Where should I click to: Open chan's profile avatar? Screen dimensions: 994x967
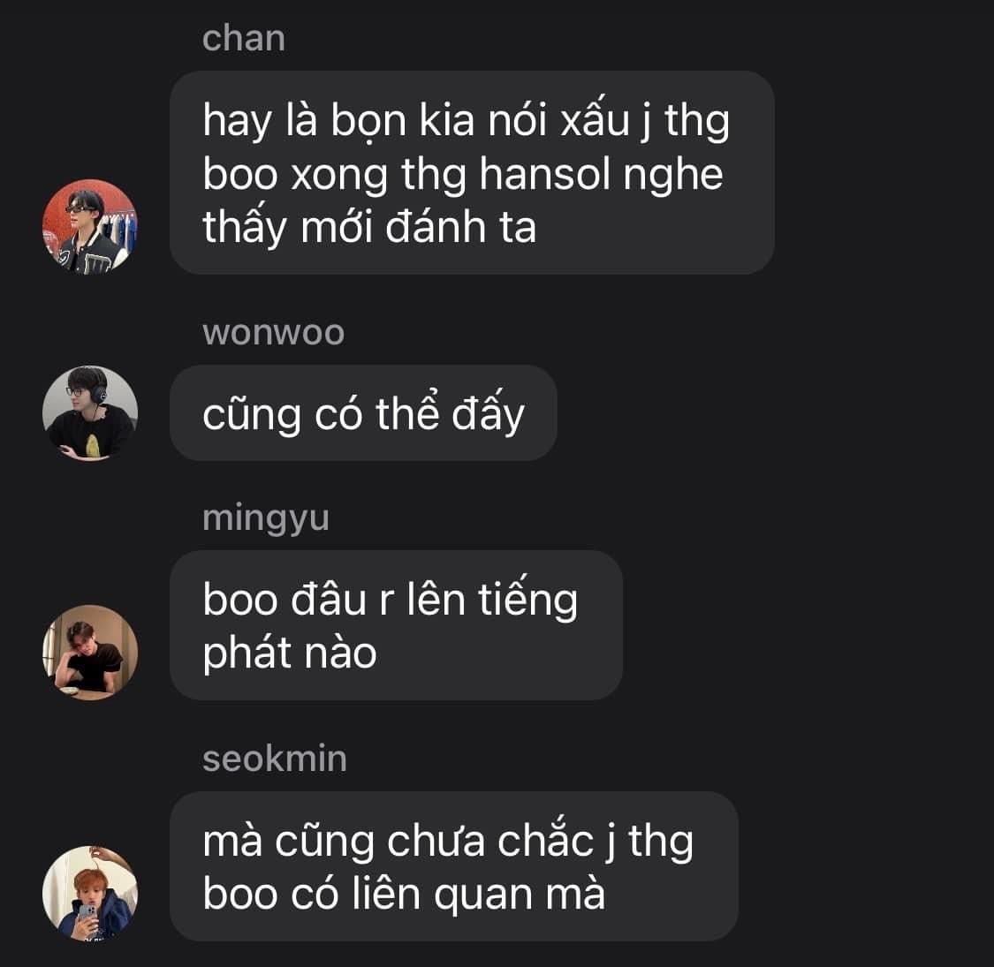click(x=90, y=226)
